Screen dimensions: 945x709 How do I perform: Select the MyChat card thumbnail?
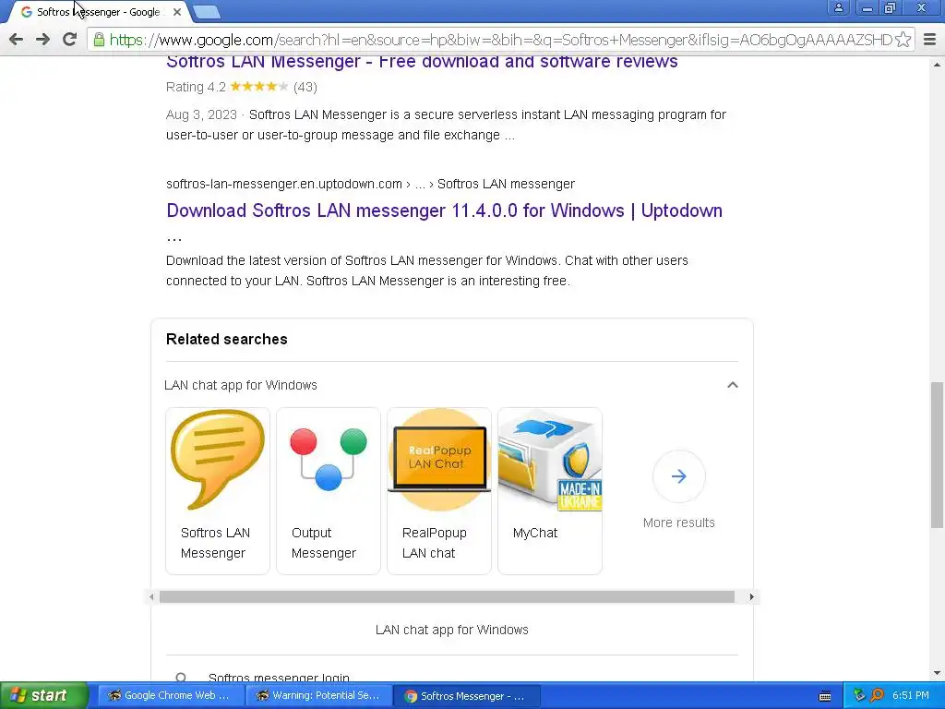(x=550, y=460)
